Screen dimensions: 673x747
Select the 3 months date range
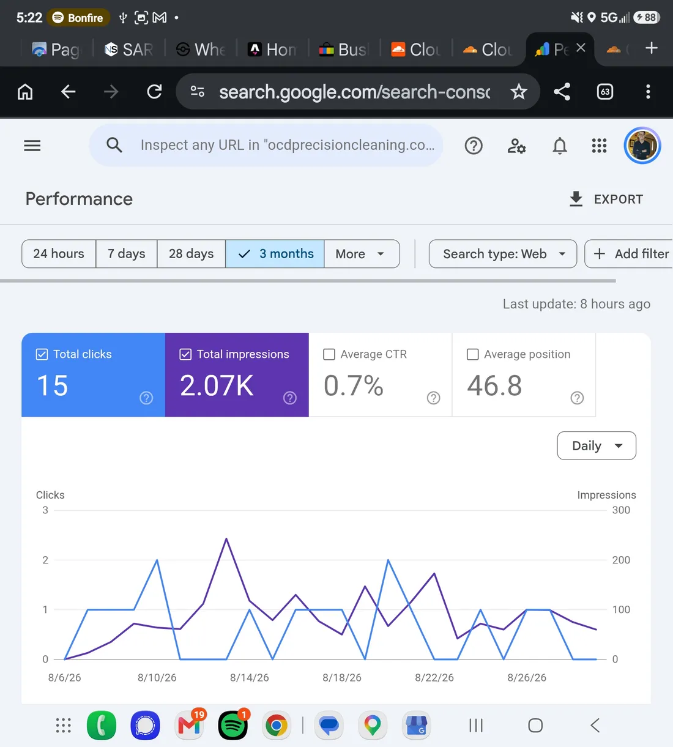275,254
